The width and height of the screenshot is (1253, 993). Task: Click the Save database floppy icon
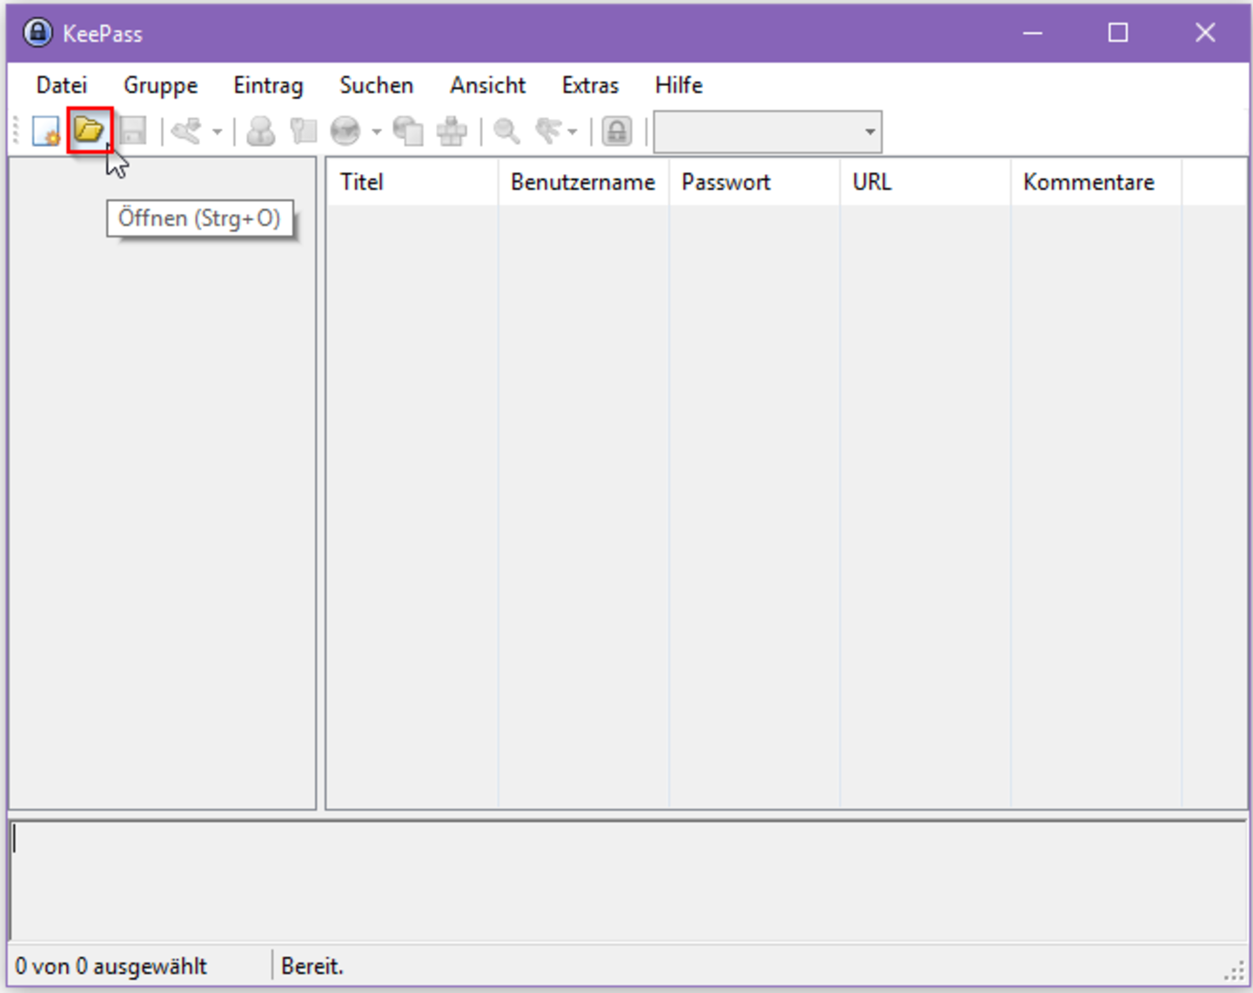pos(132,131)
